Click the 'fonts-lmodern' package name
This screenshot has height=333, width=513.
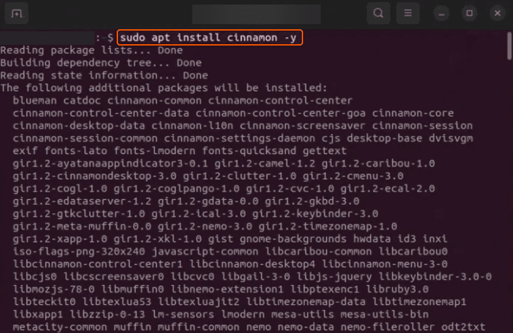point(154,150)
